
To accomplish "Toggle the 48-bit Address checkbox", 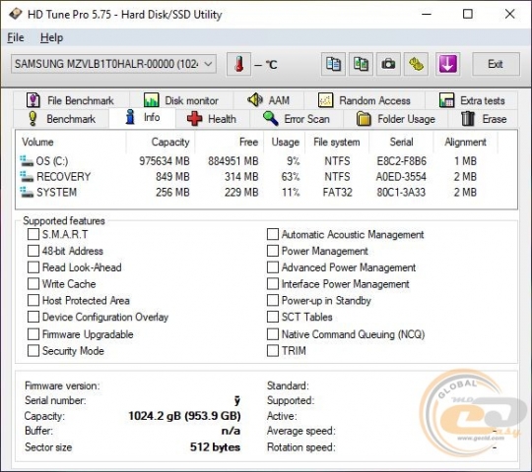I will click(33, 251).
